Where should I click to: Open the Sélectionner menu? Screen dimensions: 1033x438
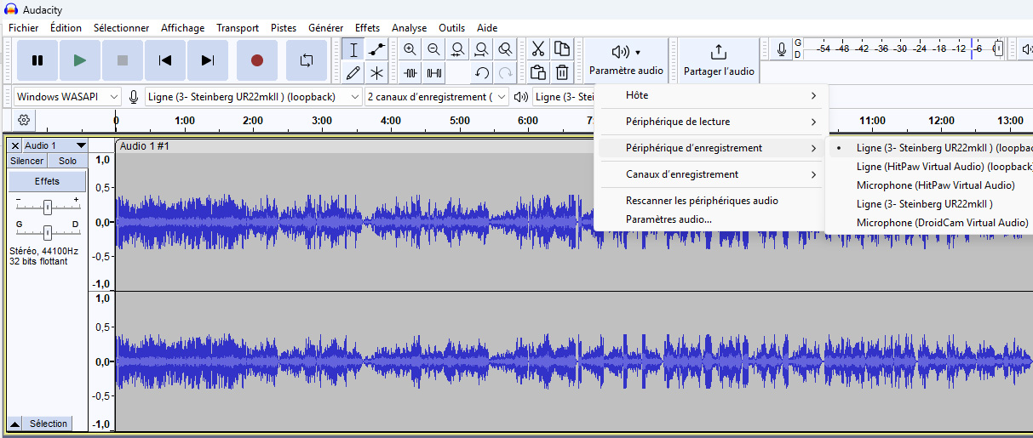121,28
